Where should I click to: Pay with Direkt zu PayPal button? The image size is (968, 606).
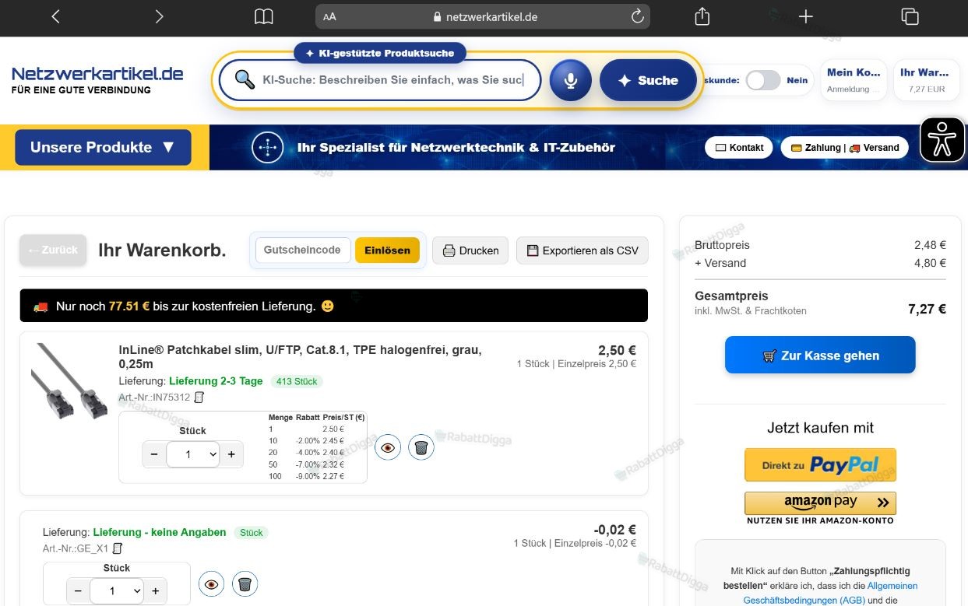[820, 465]
